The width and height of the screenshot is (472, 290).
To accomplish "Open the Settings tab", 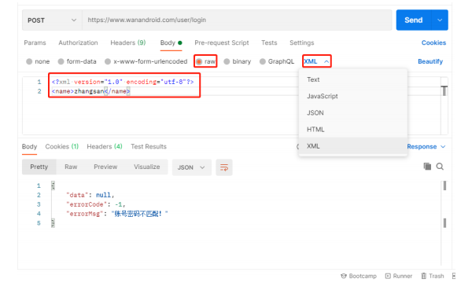I will tap(301, 42).
